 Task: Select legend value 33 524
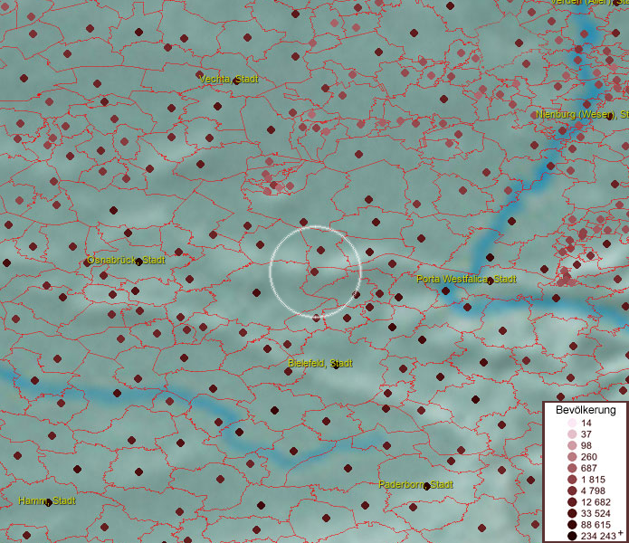(596, 513)
